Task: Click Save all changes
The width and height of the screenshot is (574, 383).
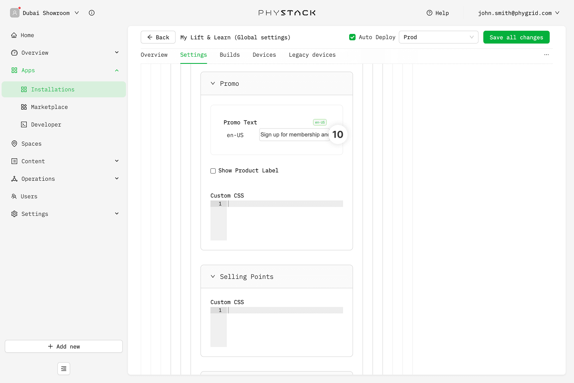Action: [516, 37]
